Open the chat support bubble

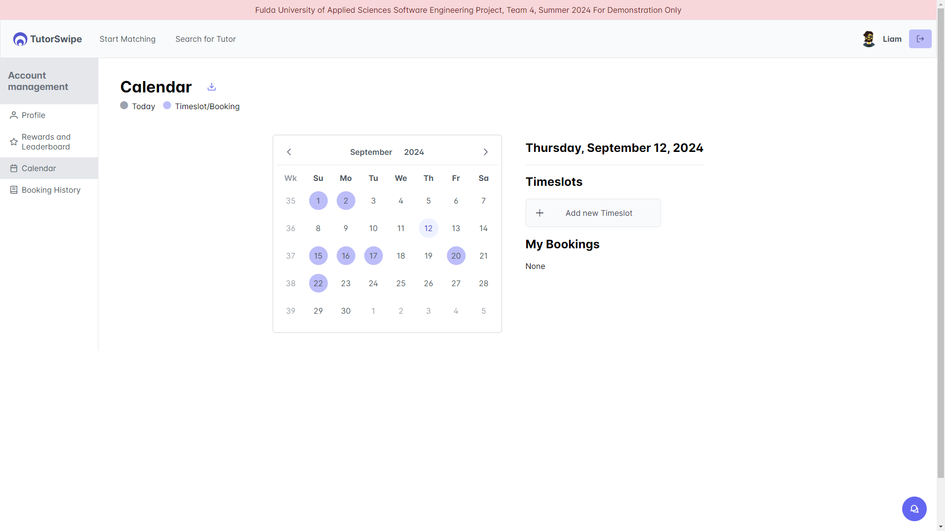[x=914, y=509]
